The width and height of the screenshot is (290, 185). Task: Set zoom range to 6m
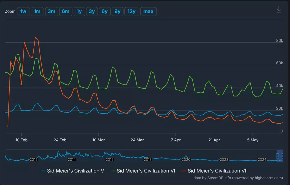click(x=66, y=11)
